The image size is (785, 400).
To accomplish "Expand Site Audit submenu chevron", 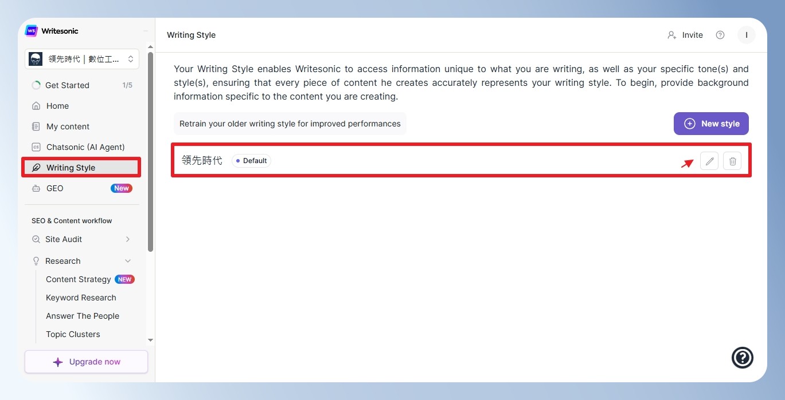I will pyautogui.click(x=128, y=239).
